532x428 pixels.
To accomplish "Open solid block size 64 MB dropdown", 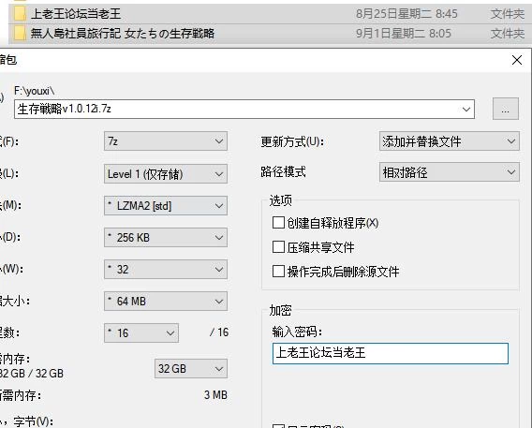I will click(x=166, y=302).
